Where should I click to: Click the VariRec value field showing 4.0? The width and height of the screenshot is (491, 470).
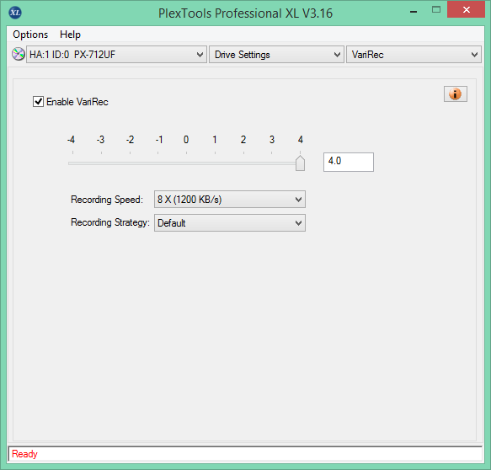349,162
